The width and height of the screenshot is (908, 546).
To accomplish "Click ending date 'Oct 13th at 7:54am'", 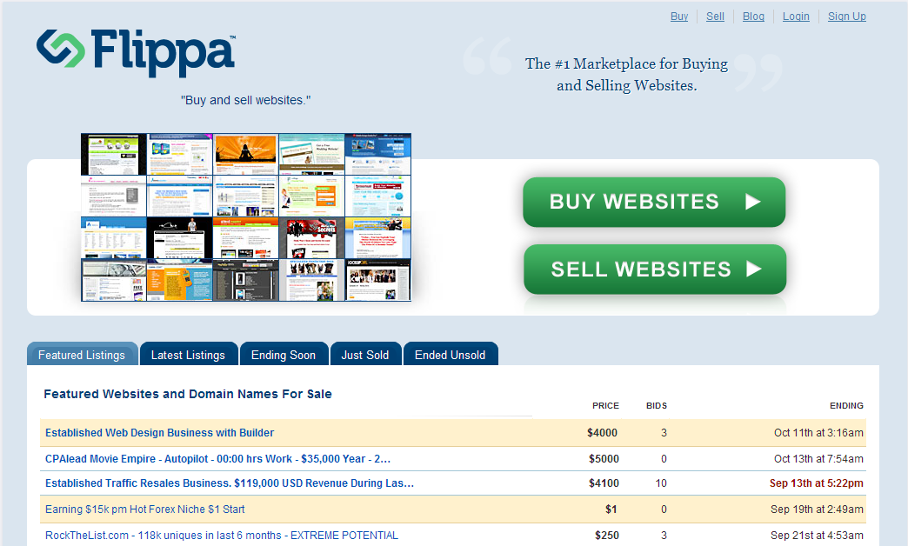I will click(x=818, y=458).
